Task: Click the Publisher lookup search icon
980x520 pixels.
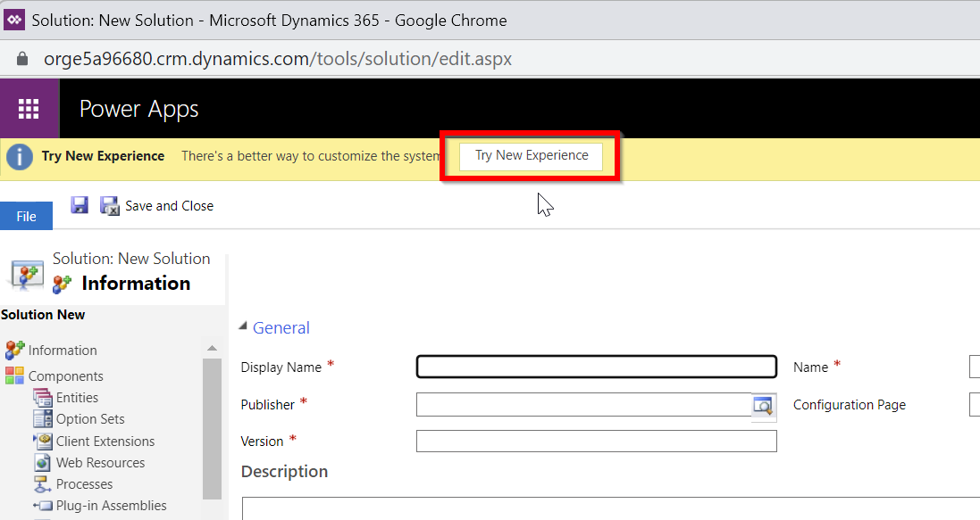Action: (x=763, y=406)
